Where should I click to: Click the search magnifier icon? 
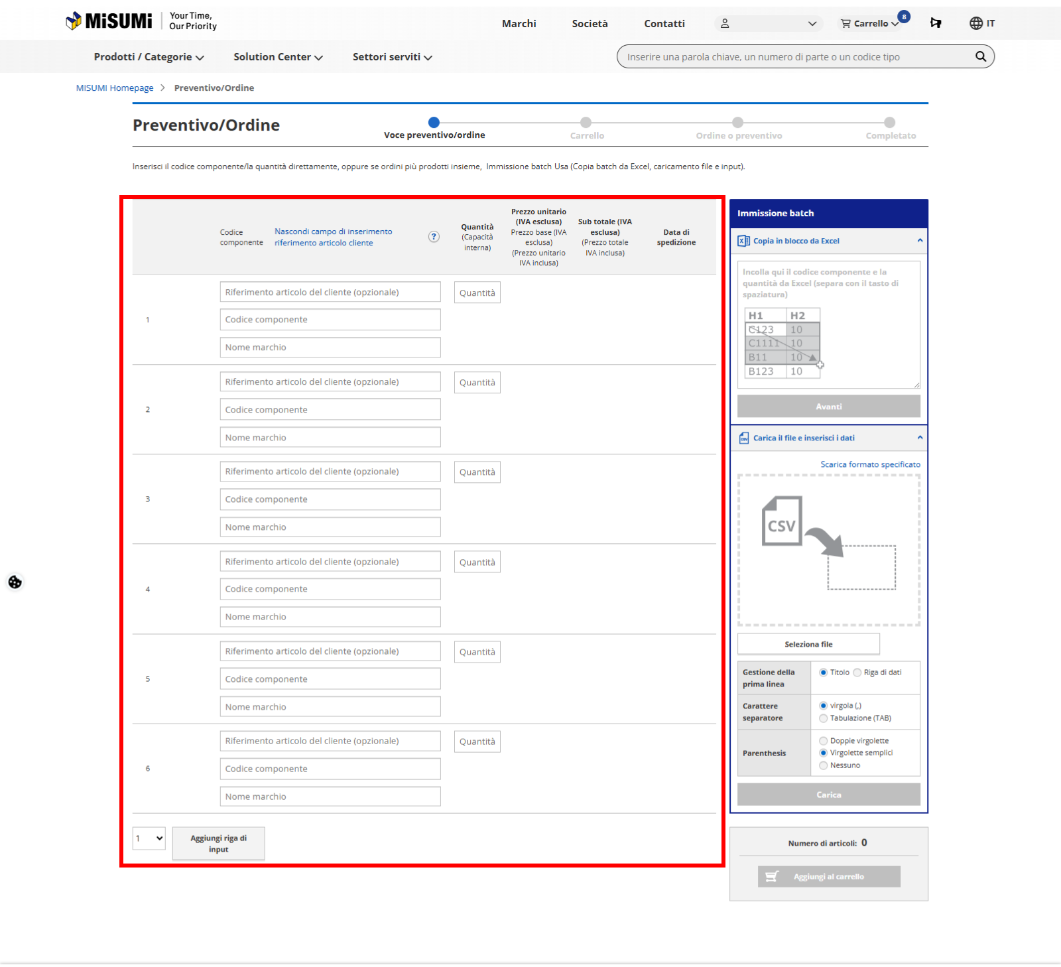pos(980,56)
